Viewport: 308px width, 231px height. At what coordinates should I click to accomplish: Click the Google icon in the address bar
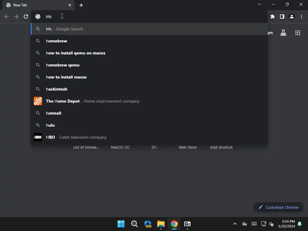click(38, 17)
